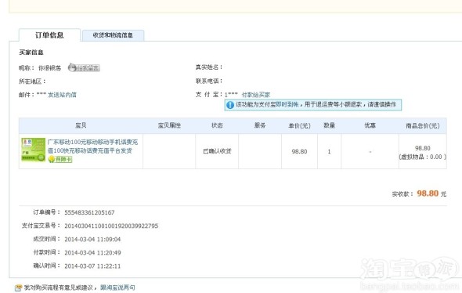Screen dimensions: 462x293
Task: Click the 数量 column header
Action: point(330,125)
